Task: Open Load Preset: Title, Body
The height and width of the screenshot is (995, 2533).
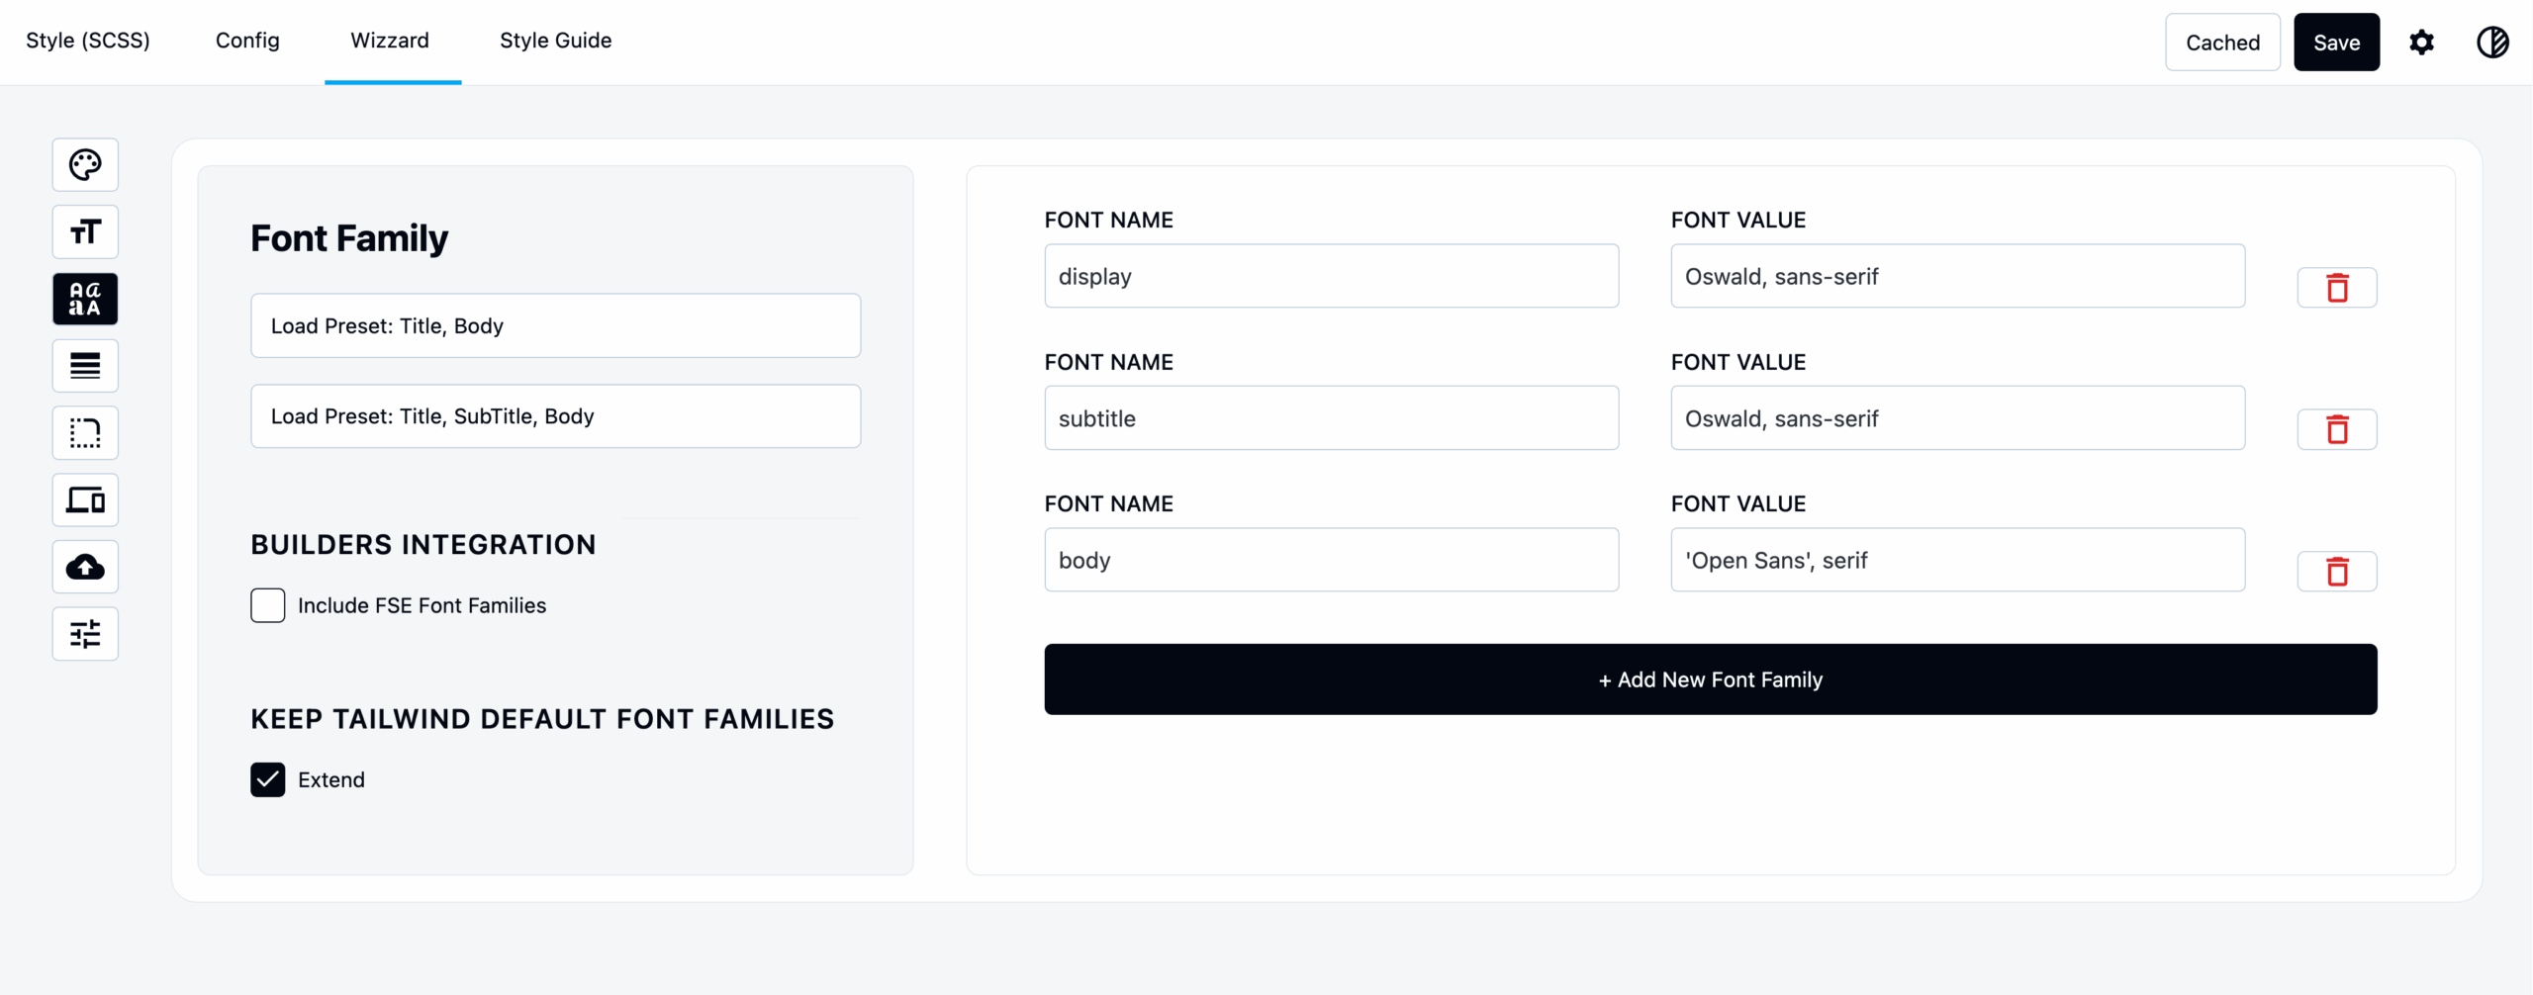Action: [x=555, y=325]
